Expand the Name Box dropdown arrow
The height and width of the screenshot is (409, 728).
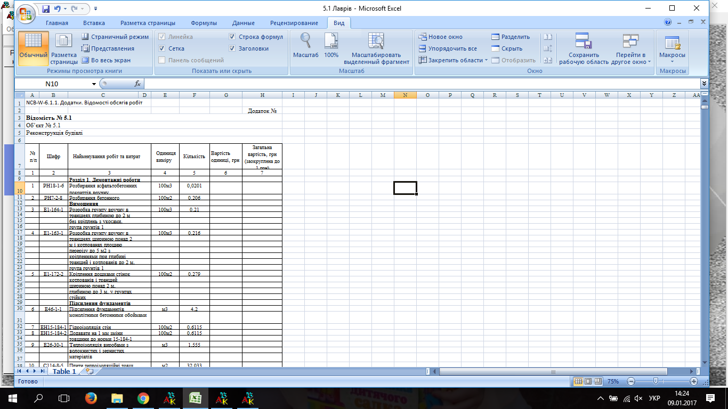[94, 84]
